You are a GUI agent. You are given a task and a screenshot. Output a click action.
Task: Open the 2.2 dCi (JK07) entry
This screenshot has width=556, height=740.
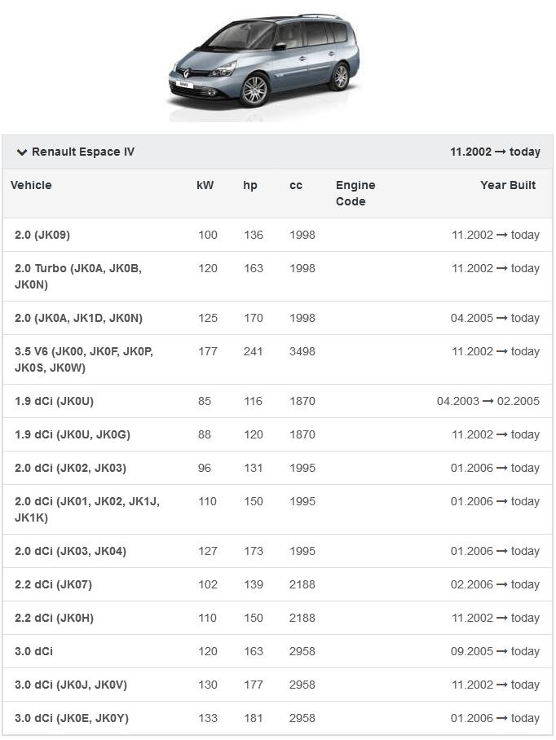tap(53, 584)
